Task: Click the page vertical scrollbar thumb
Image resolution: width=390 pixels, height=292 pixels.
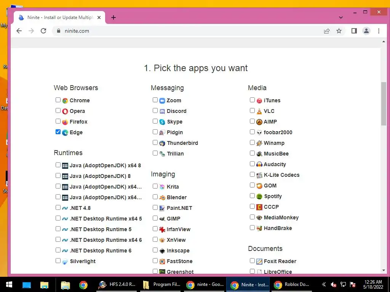Action: 384,104
